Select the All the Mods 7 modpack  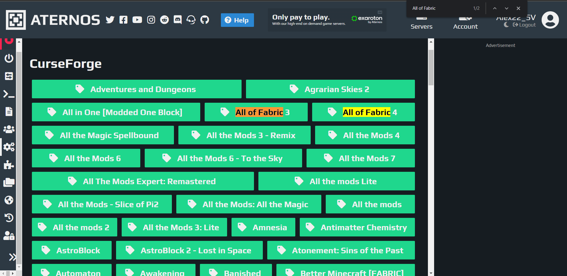(x=361, y=158)
